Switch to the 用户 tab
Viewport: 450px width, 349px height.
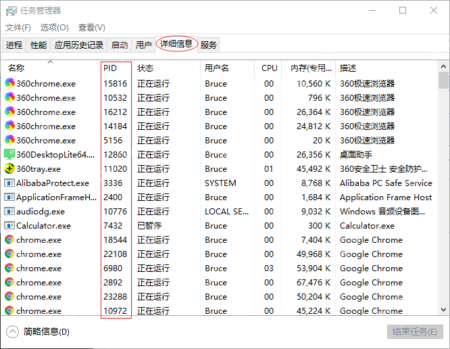[x=143, y=45]
